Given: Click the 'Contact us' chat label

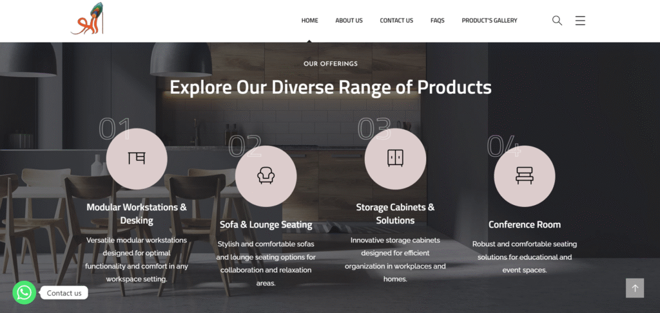Looking at the screenshot, I should tap(64, 293).
